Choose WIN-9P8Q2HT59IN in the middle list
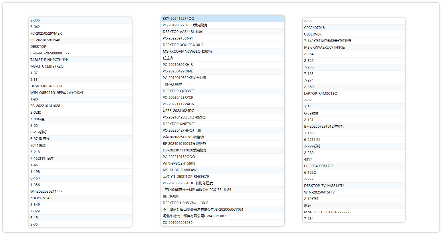This screenshot has width=442, height=235. tap(179, 163)
